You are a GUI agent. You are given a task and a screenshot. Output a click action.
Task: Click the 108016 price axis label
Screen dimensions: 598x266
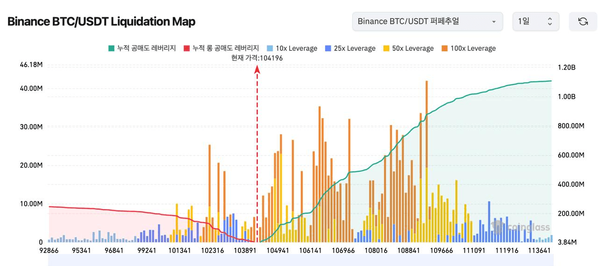[376, 251]
